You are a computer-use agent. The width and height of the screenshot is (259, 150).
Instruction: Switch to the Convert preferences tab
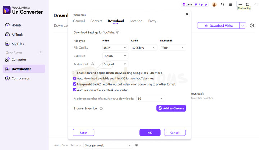click(x=96, y=21)
